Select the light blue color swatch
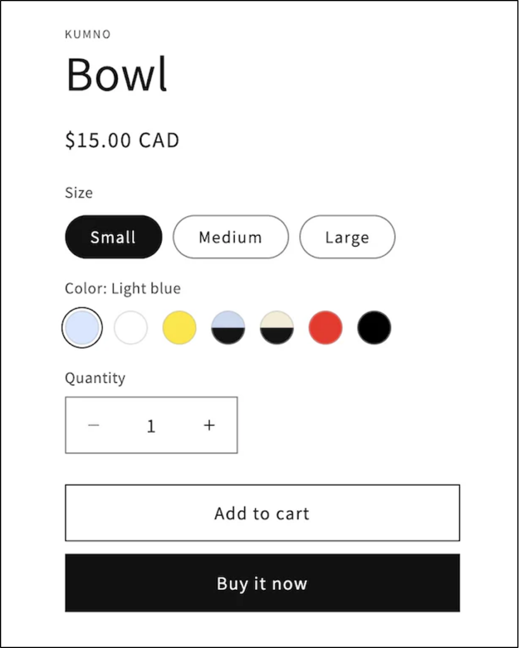 pyautogui.click(x=82, y=328)
